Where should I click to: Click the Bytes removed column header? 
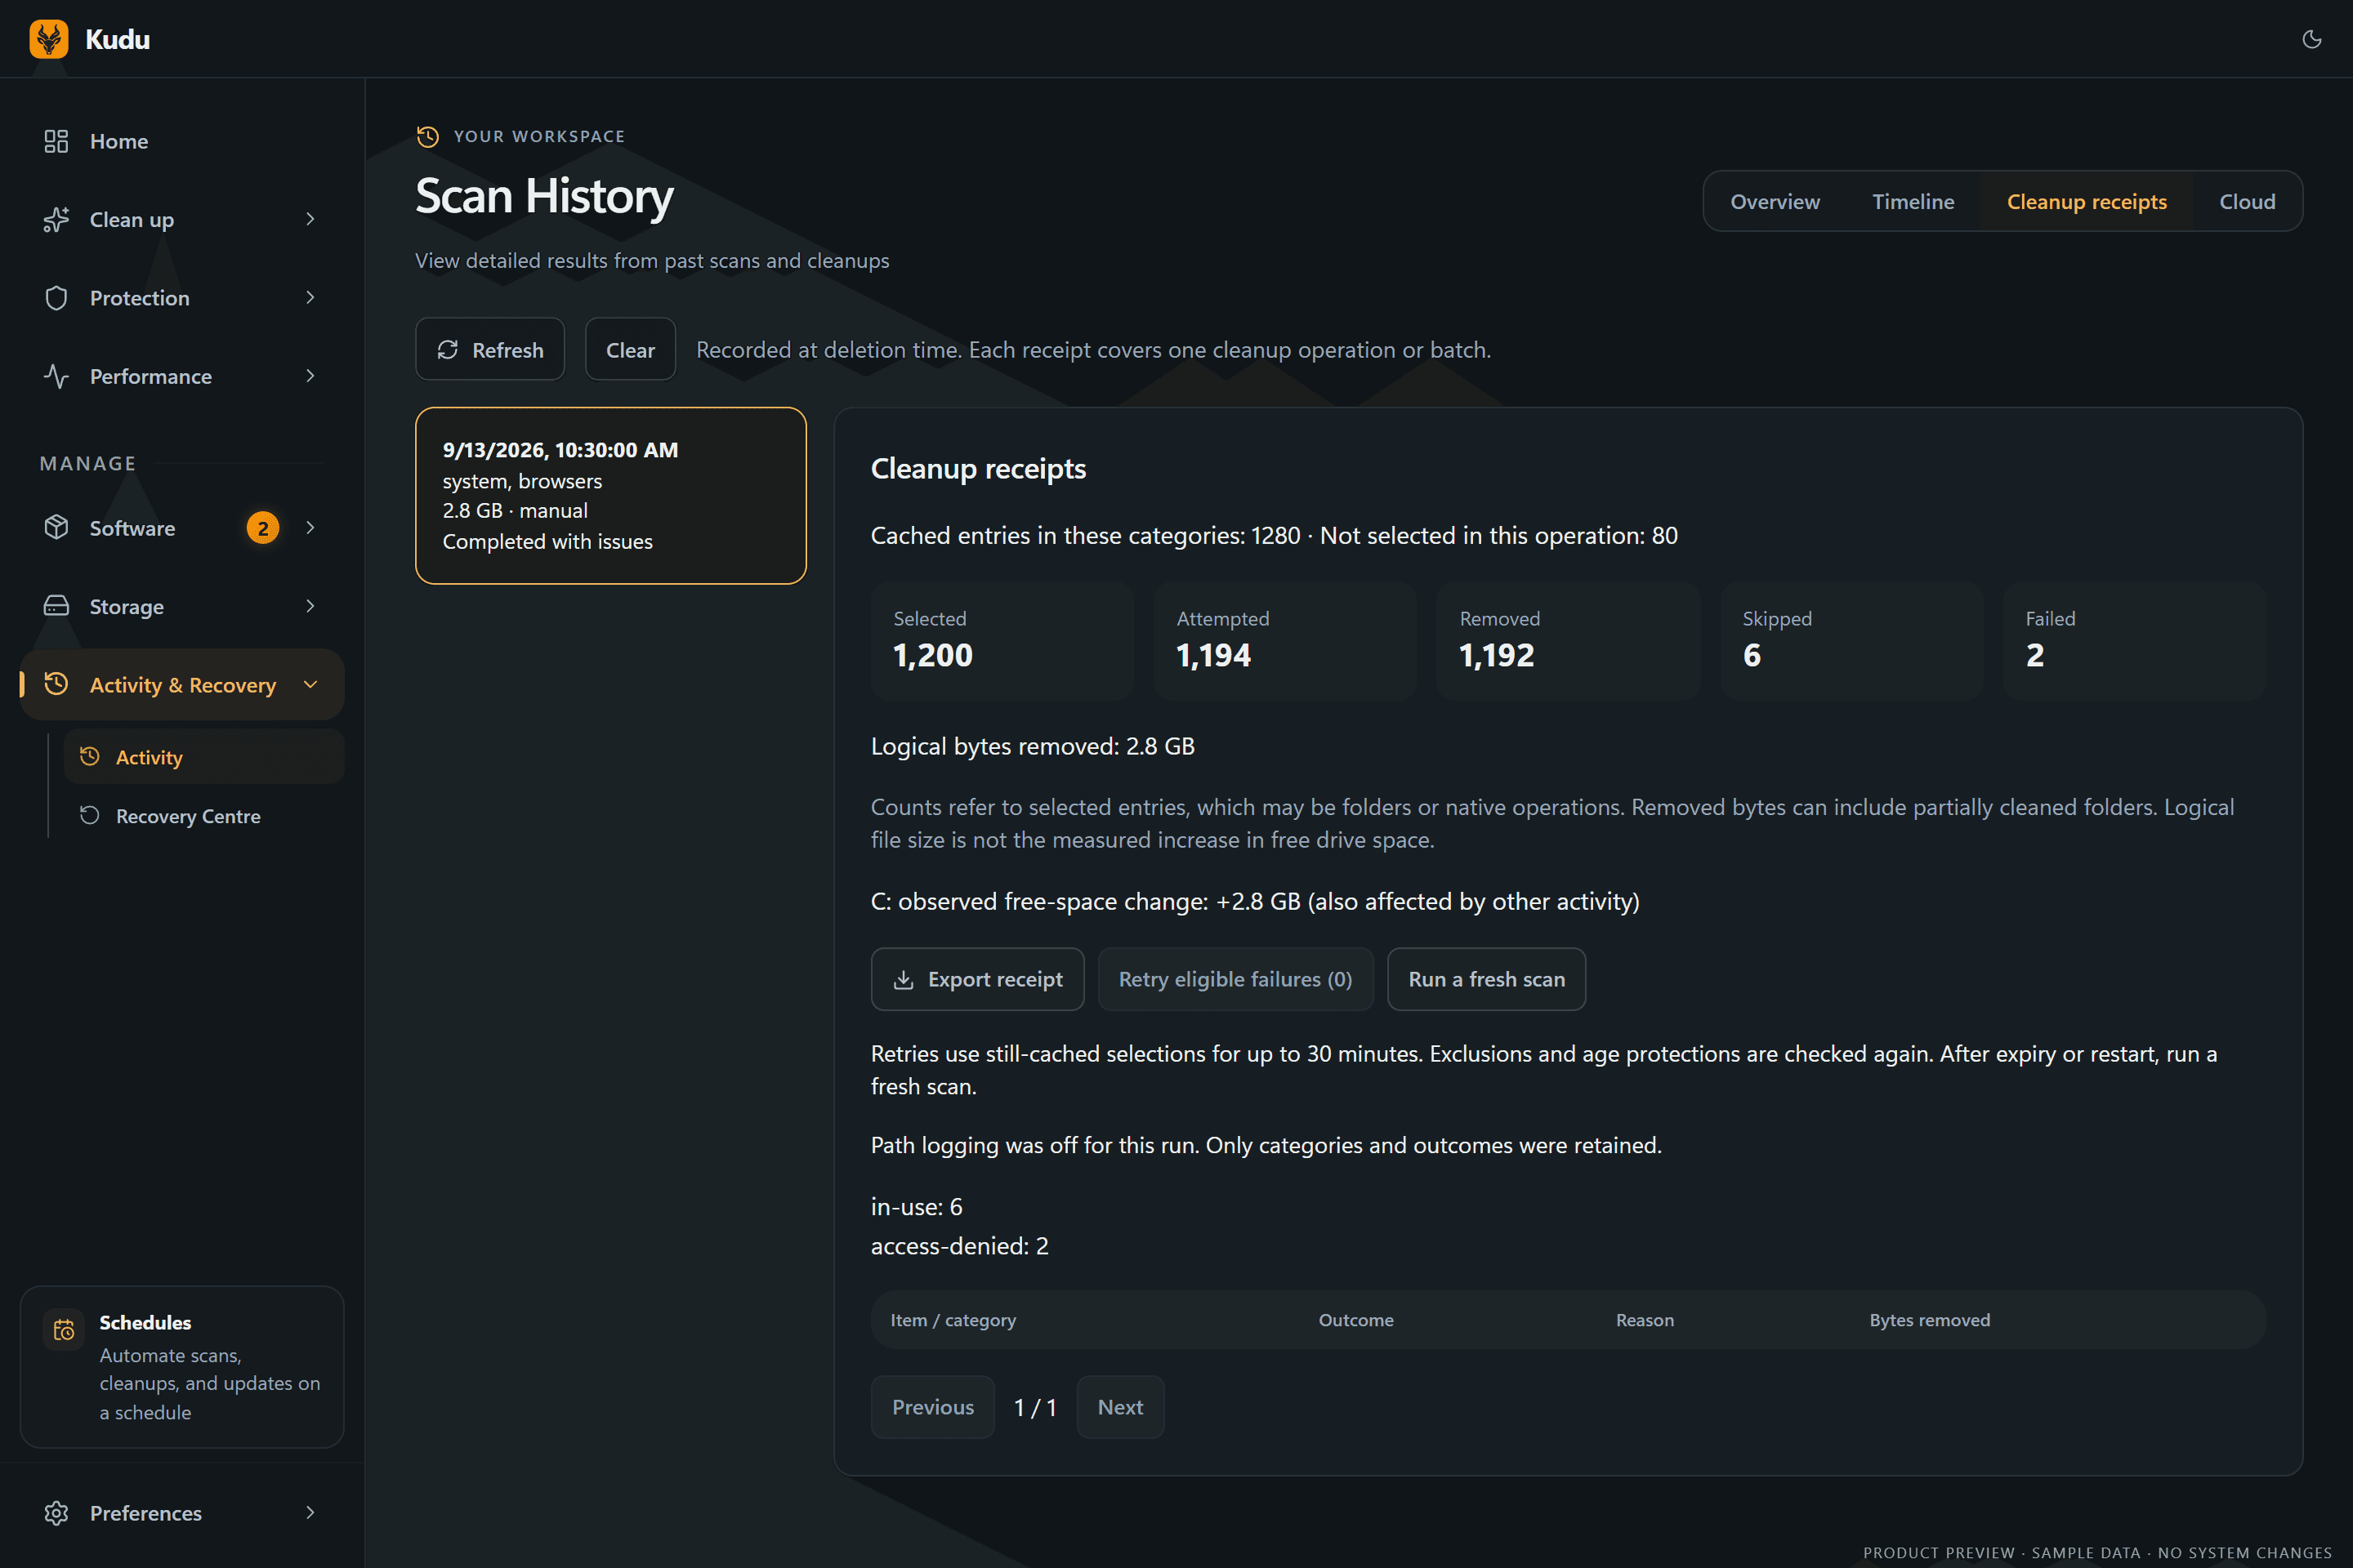(1930, 1320)
